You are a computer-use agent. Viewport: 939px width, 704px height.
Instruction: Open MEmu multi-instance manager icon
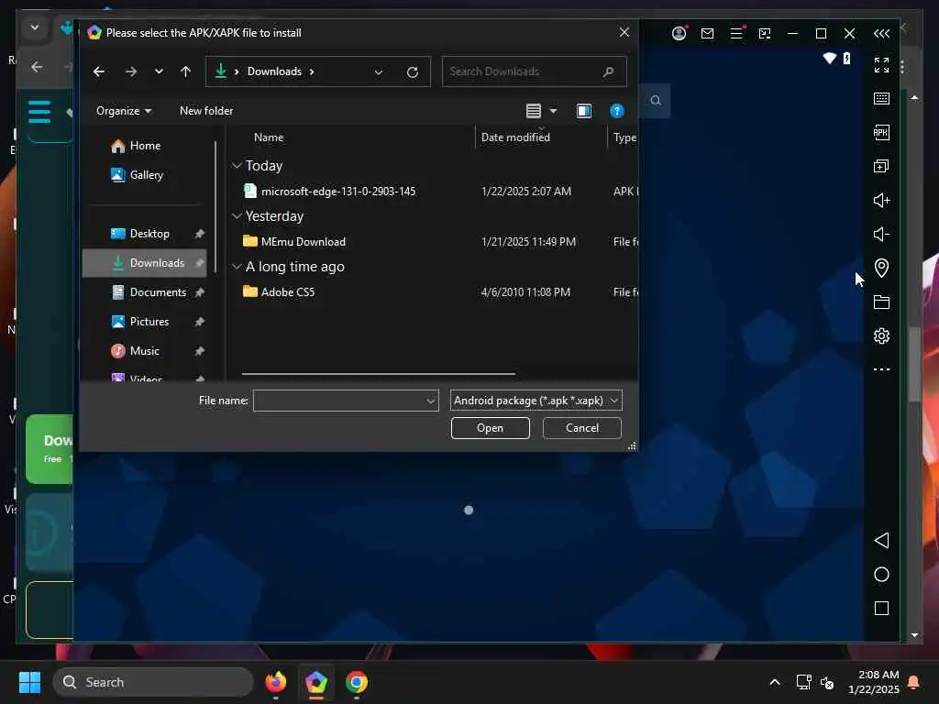[x=881, y=166]
